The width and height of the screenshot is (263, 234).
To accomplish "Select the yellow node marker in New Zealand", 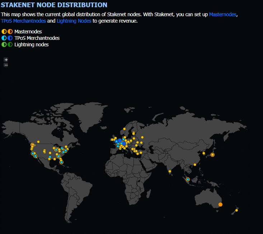I will click(x=236, y=210).
